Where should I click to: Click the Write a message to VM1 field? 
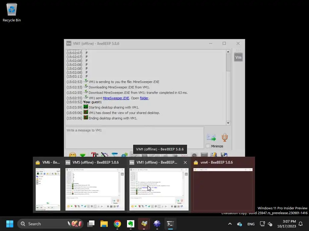point(134,138)
